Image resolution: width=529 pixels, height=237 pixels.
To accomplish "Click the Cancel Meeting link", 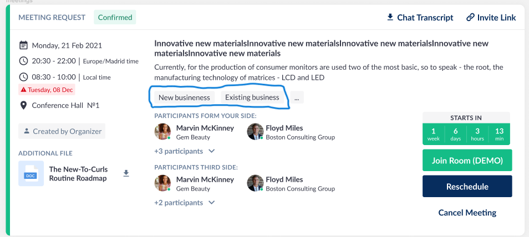I will point(467,213).
